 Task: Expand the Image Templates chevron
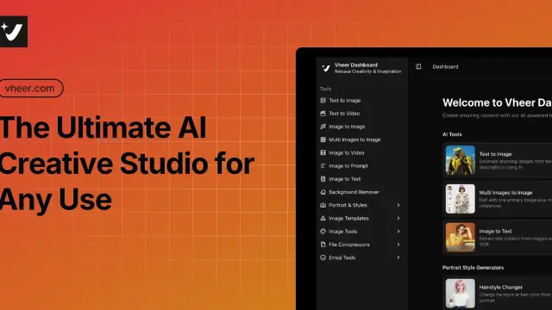coord(398,218)
